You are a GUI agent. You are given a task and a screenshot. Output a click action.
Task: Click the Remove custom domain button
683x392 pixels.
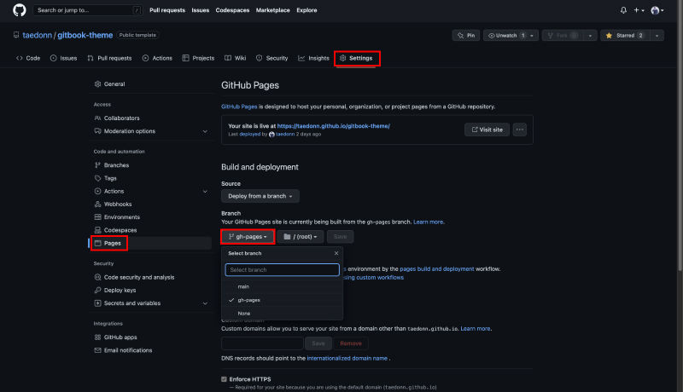[x=351, y=343]
